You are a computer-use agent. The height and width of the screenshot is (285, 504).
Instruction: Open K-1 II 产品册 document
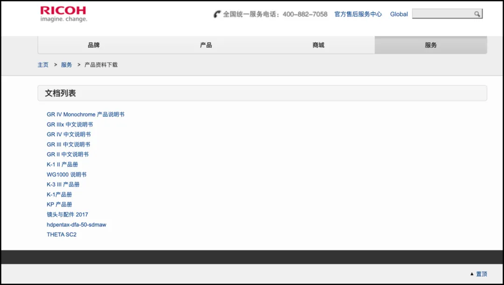[x=63, y=164]
